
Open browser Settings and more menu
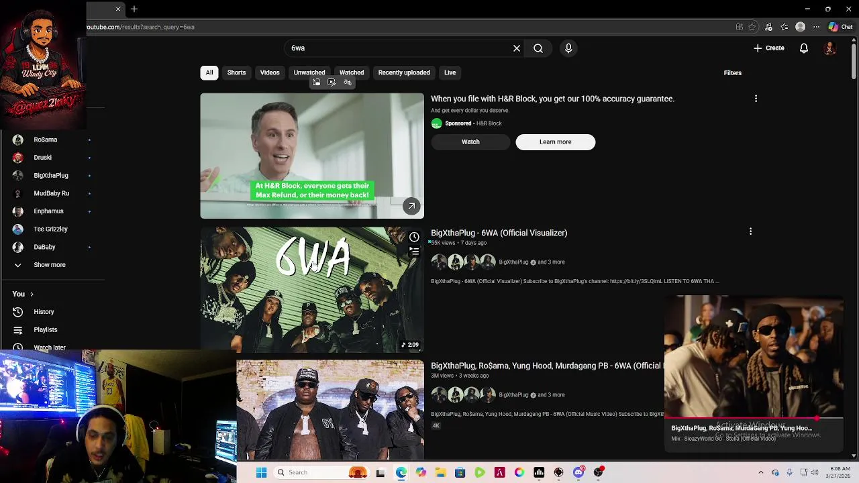pos(816,27)
